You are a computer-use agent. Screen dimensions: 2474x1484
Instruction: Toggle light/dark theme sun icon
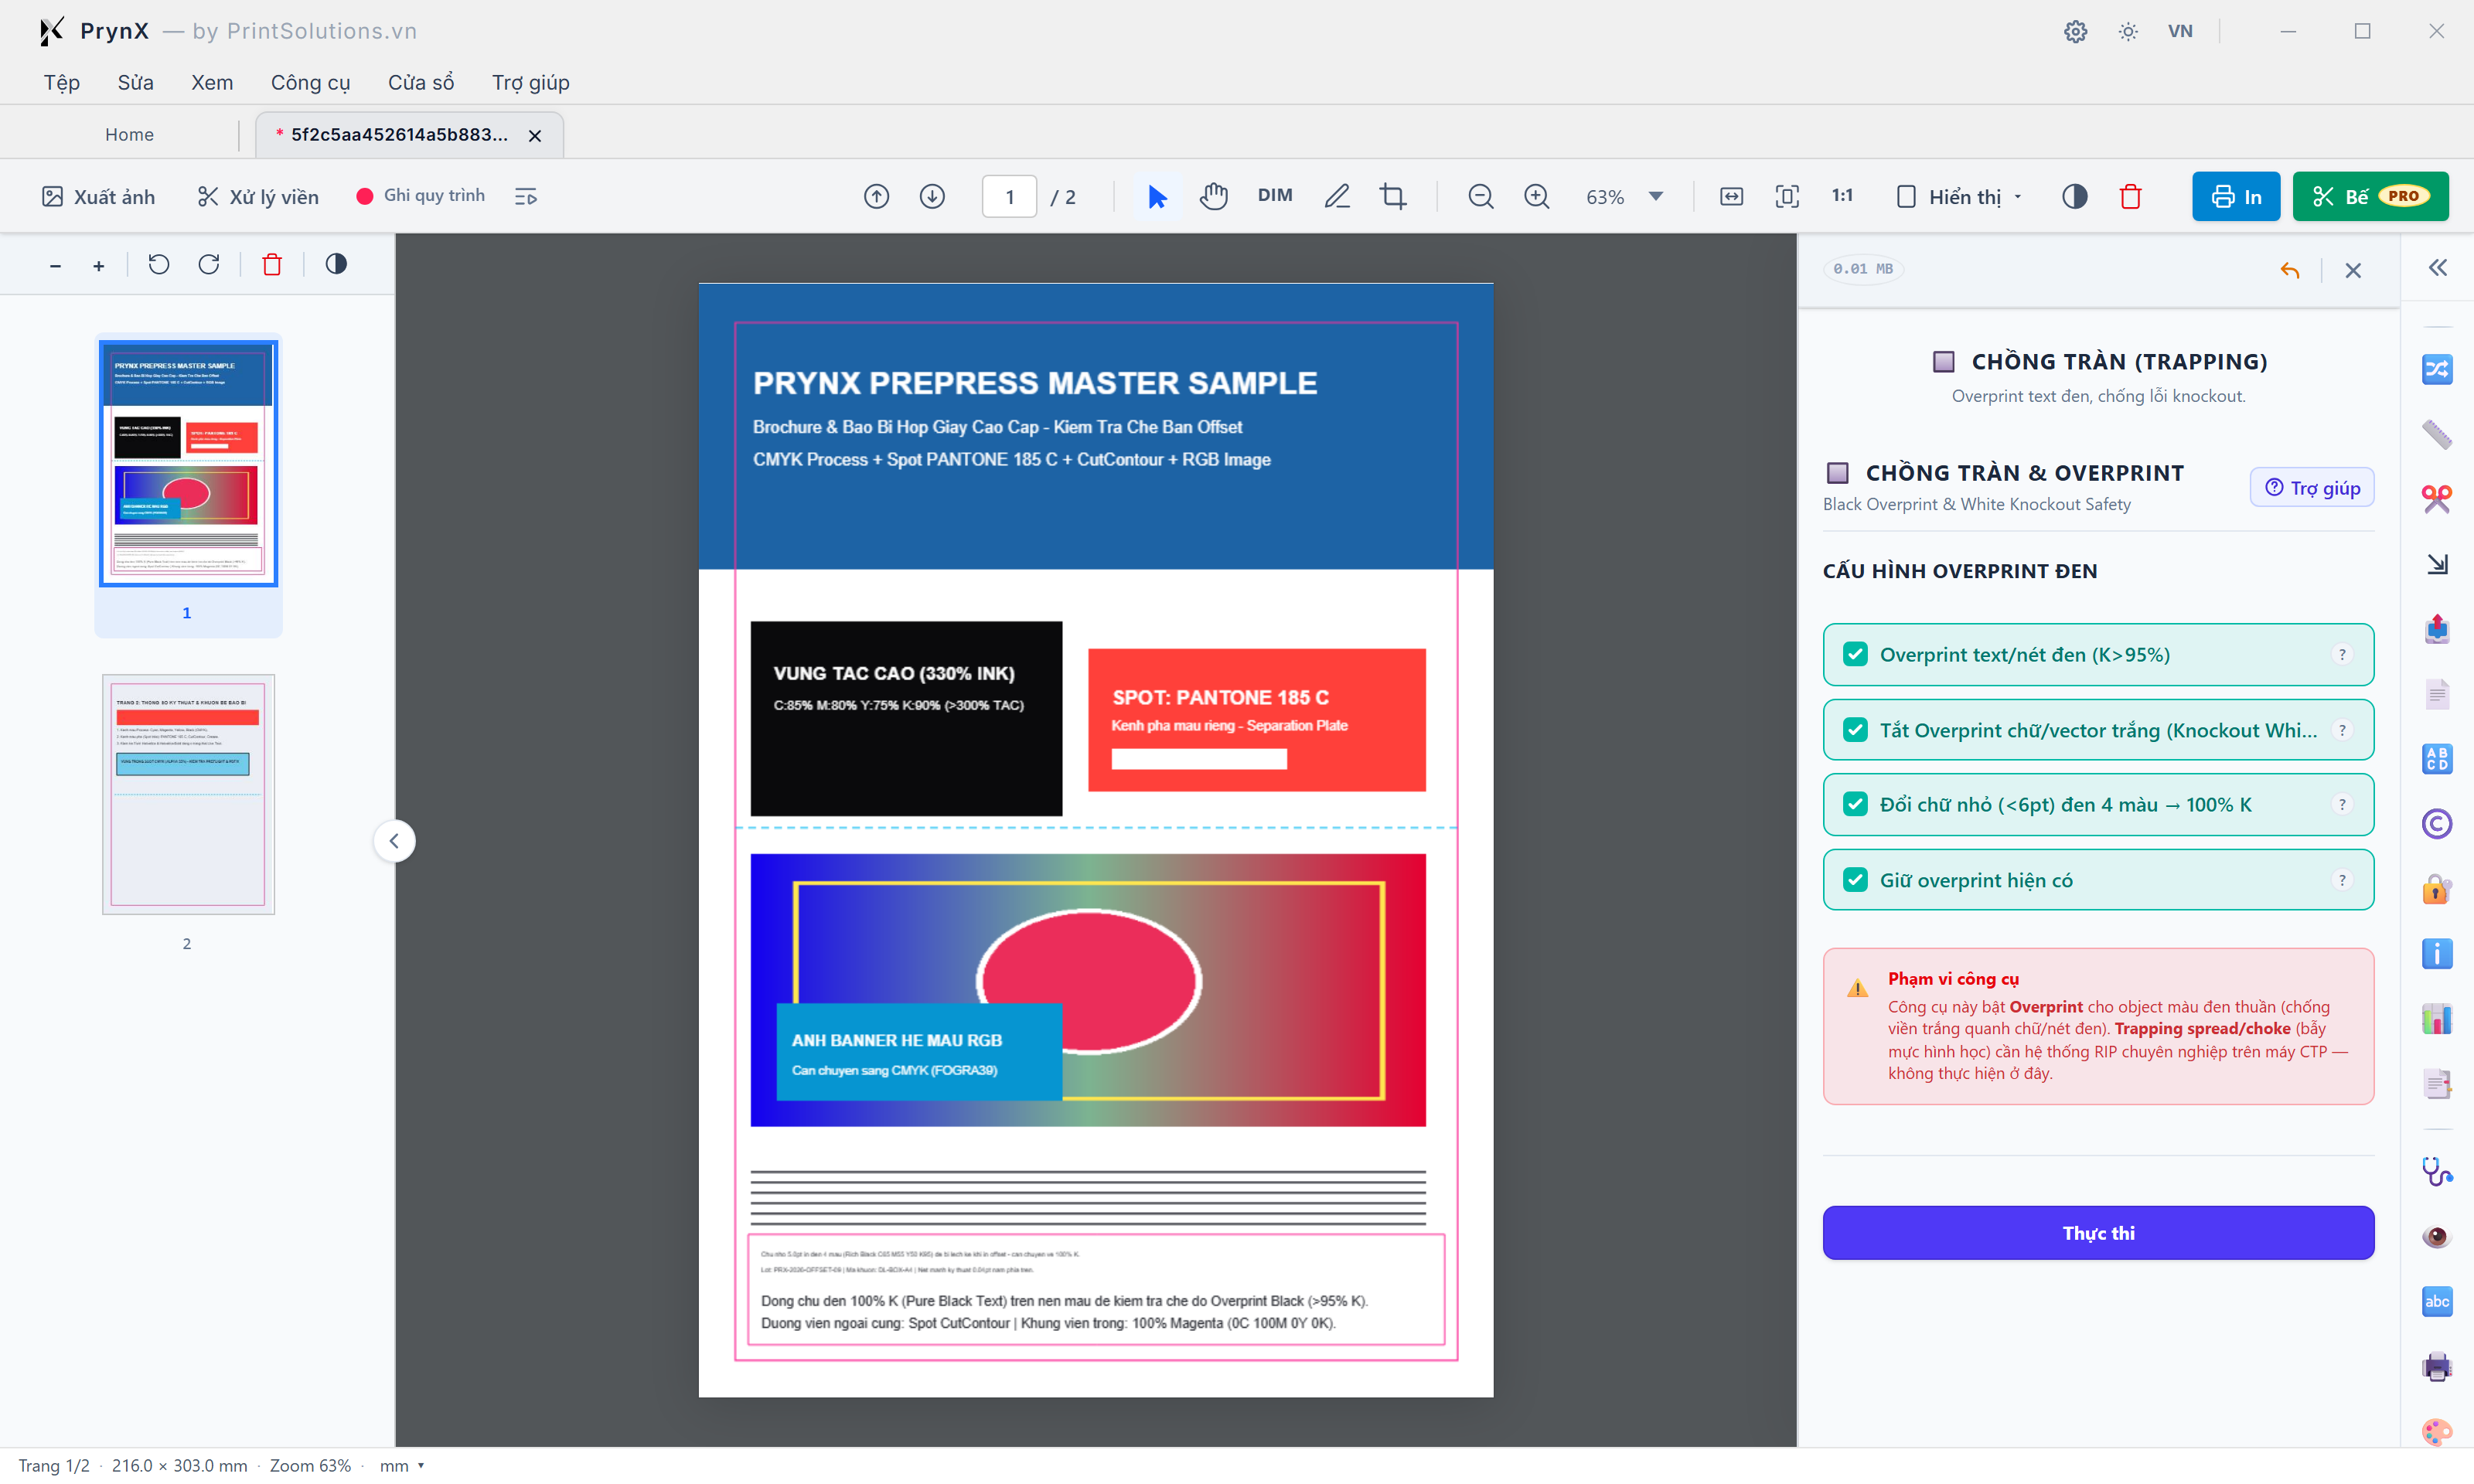pos(2127,31)
